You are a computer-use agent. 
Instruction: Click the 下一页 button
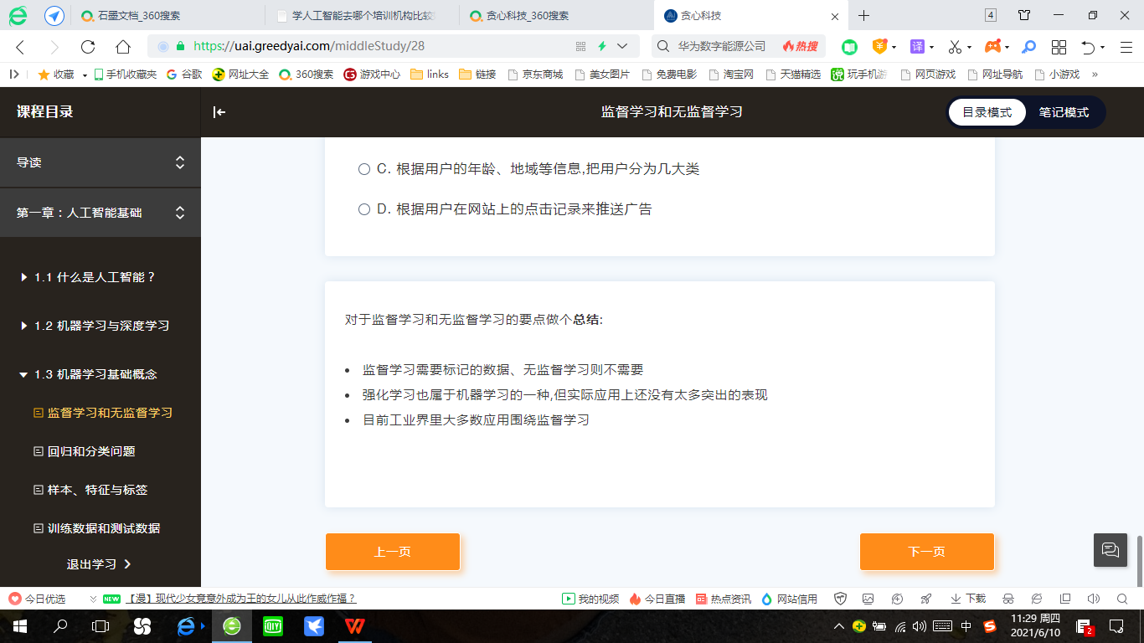pos(925,551)
